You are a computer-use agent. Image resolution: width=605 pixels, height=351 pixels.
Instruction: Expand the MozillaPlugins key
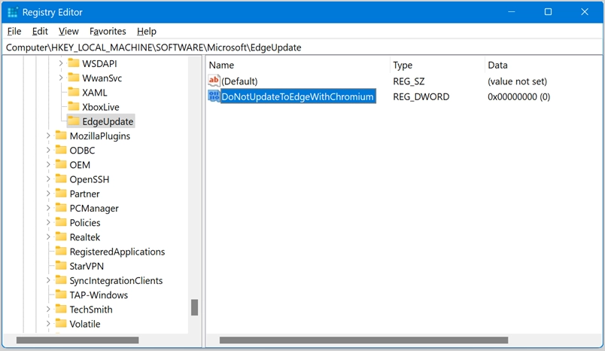[x=48, y=136]
